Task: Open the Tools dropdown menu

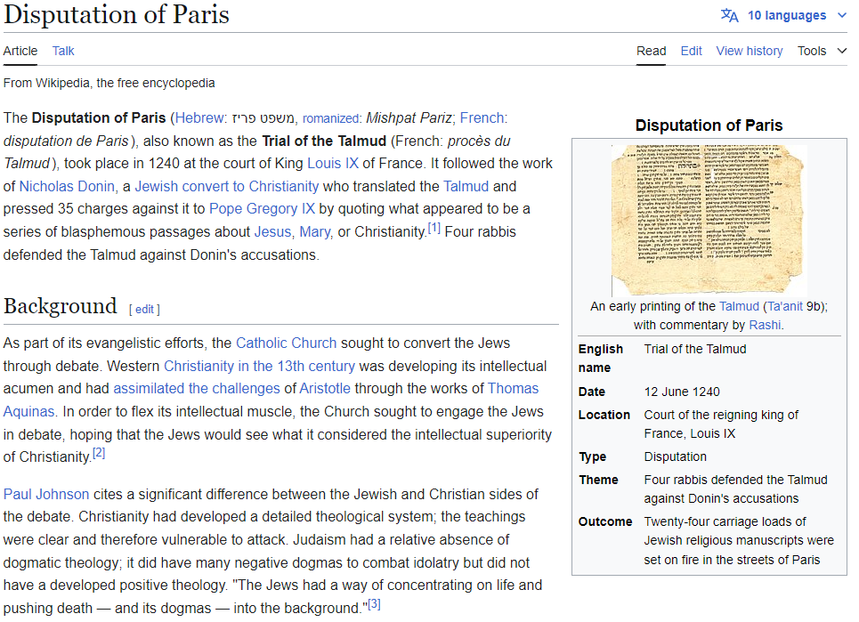Action: tap(822, 51)
